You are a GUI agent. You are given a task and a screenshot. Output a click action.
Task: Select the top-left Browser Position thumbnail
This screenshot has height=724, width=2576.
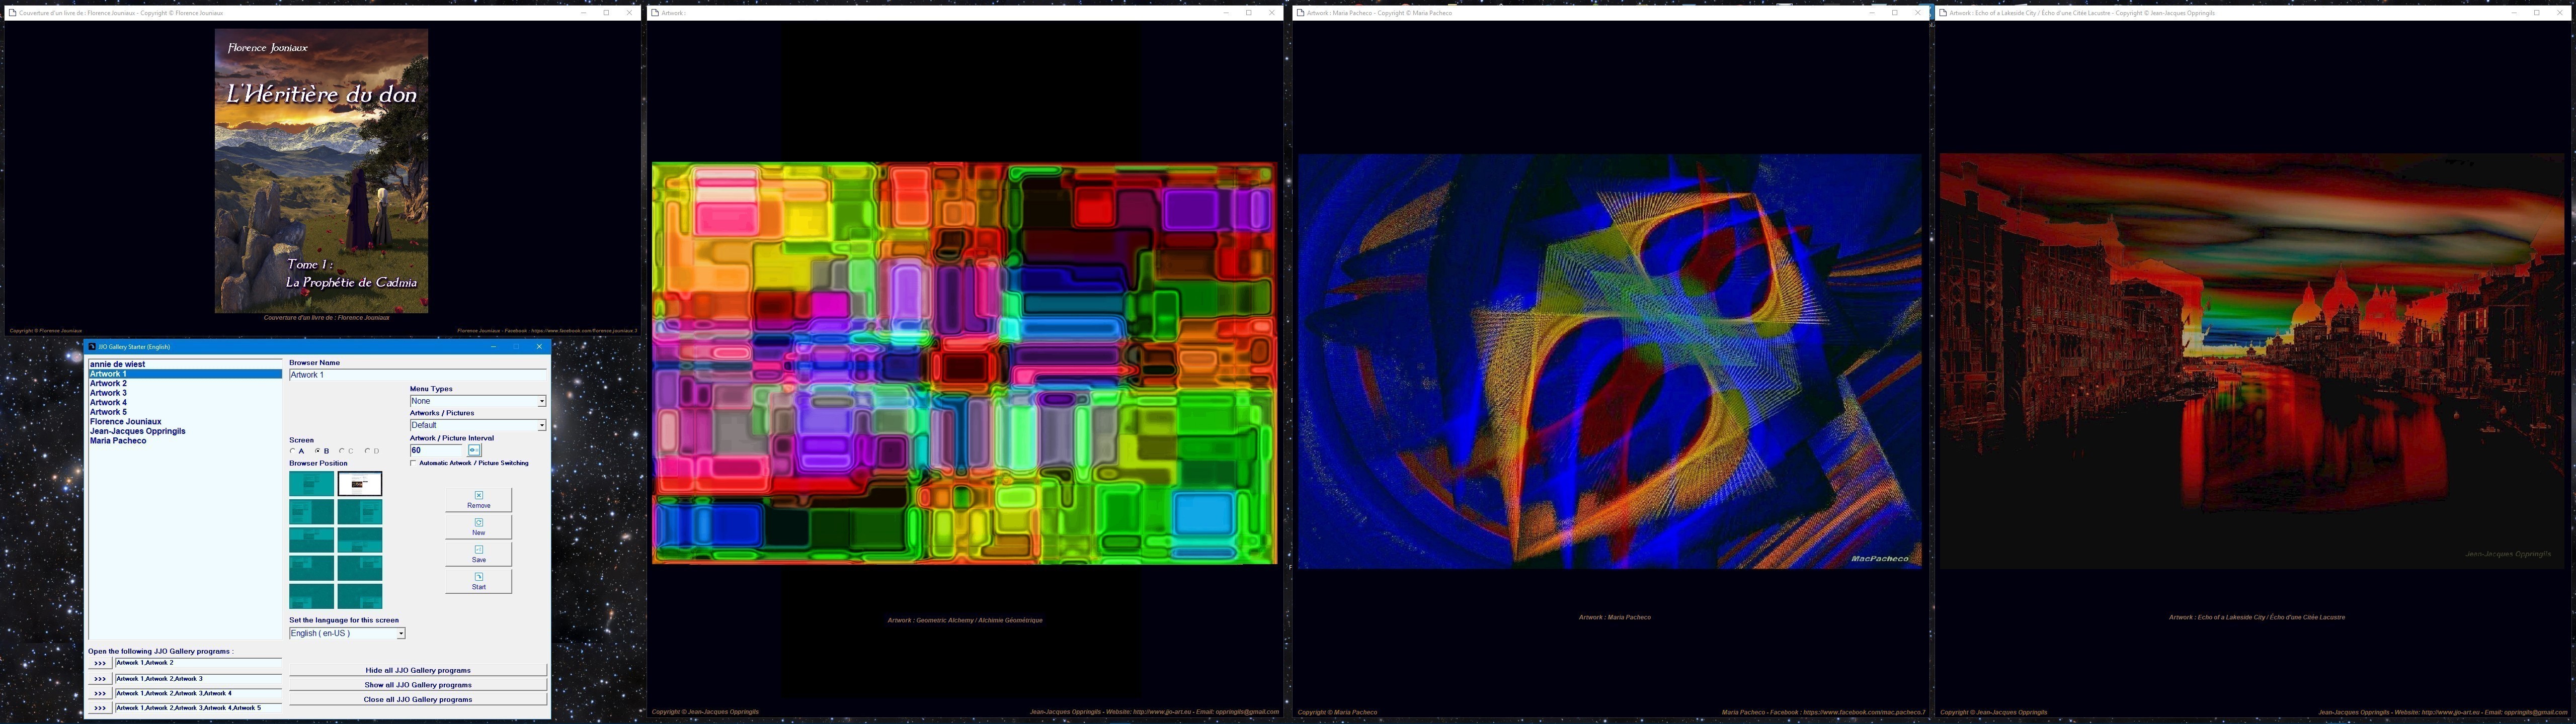pyautogui.click(x=311, y=484)
